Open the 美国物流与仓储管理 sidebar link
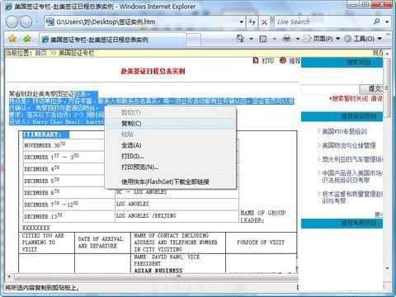Screen dimensions: 396x297 tap(349, 145)
